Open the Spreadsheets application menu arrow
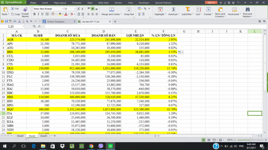 (25, 2)
